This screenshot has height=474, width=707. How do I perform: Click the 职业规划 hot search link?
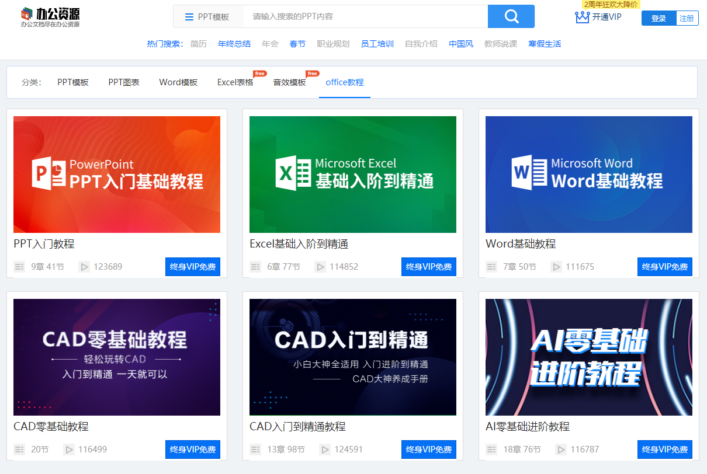pyautogui.click(x=333, y=44)
